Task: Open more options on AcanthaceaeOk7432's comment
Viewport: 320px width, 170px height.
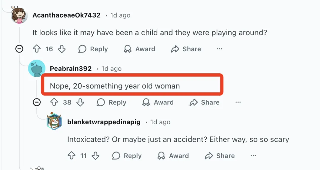Action: [x=220, y=49]
